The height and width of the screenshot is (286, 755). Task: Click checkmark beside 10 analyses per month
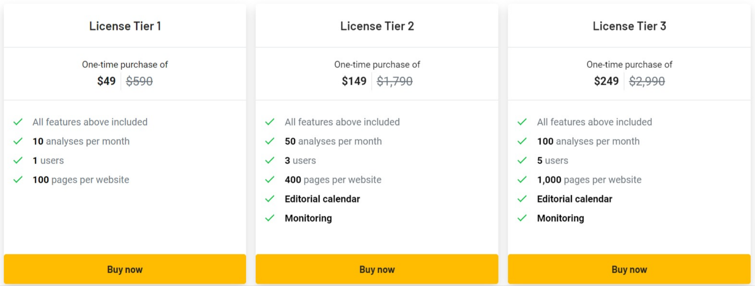point(18,141)
